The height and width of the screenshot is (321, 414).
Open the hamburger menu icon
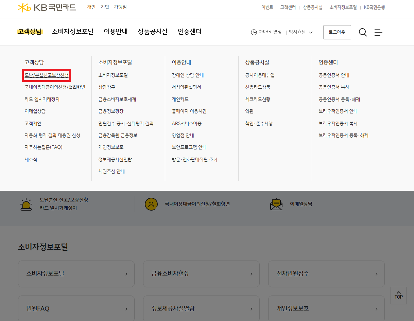coord(378,32)
